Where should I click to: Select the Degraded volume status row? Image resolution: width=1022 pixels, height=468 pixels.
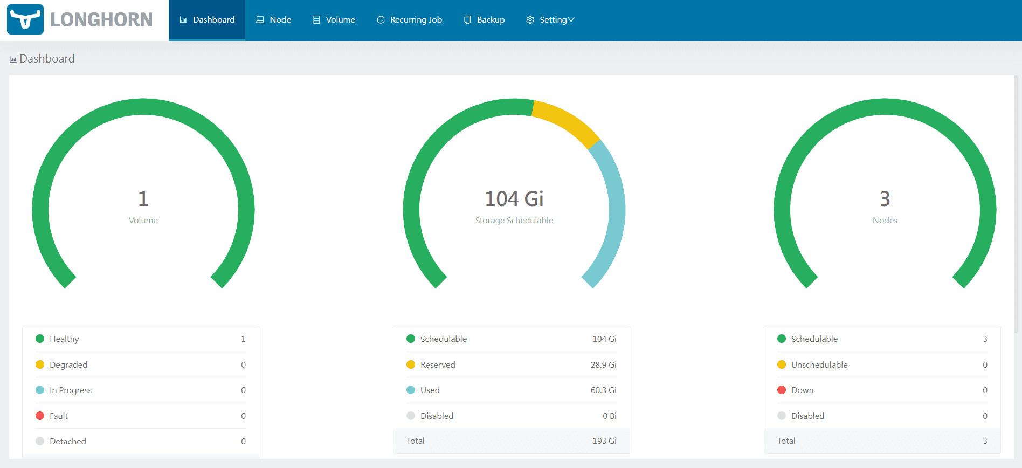click(140, 365)
